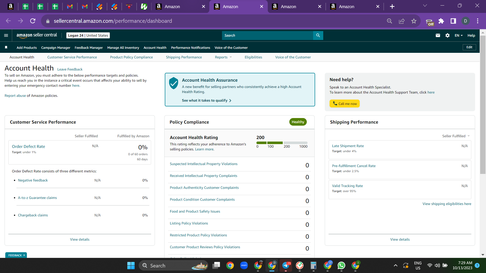
Task: View details under Customer Service Performance
Action: point(80,239)
